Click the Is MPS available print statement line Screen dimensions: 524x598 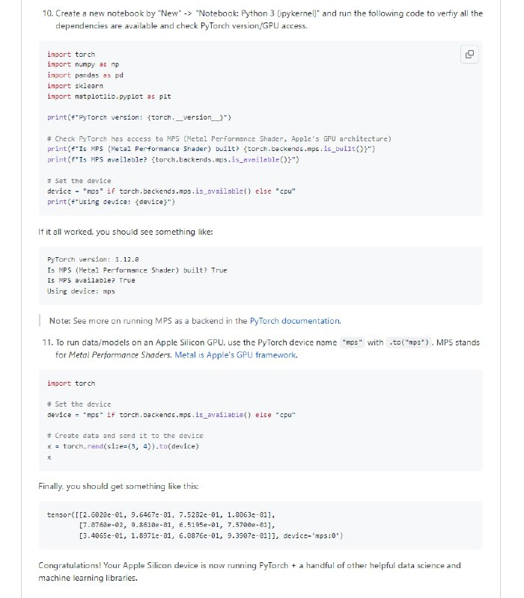[173, 159]
